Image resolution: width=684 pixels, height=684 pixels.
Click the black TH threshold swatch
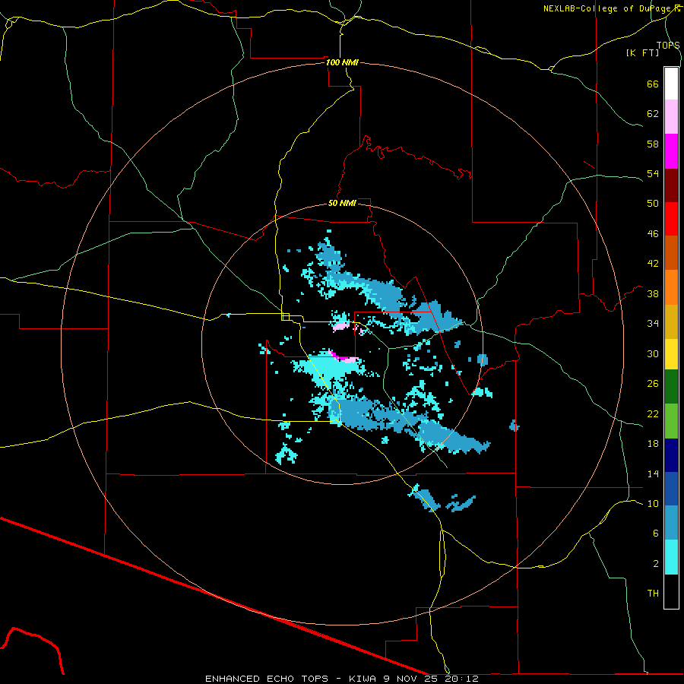pos(671,591)
